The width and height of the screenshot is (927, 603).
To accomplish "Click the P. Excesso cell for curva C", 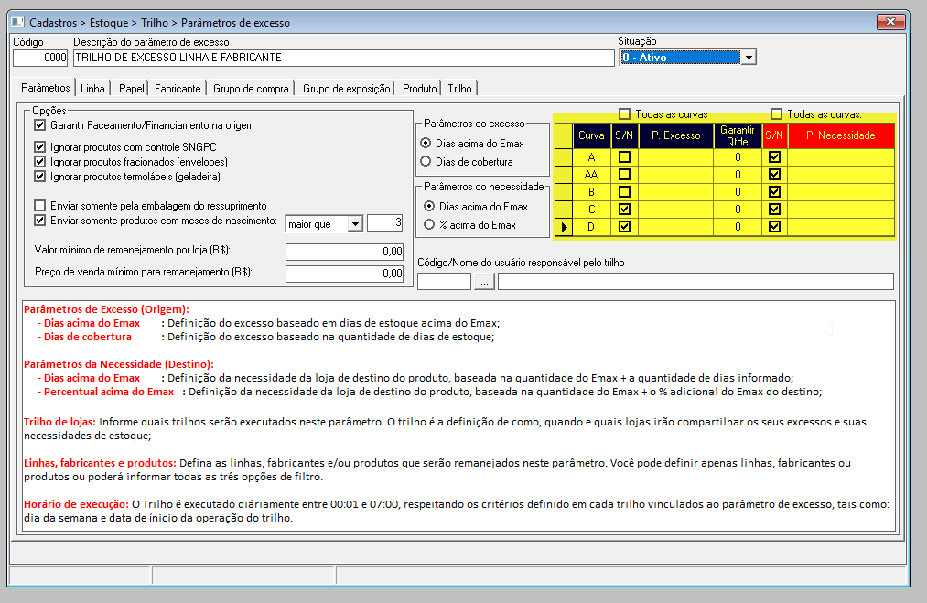I will [x=675, y=210].
